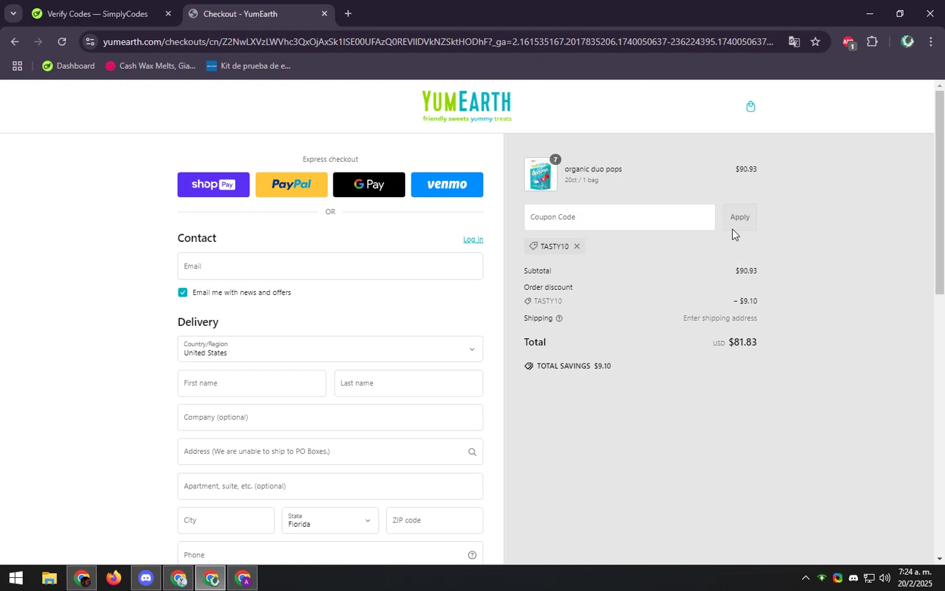
Task: Expand the Country/Region dropdown
Action: [x=330, y=349]
